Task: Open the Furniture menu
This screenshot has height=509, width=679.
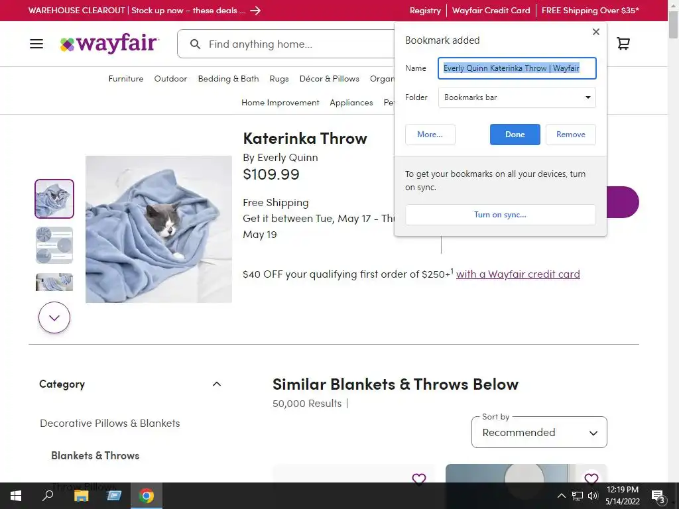Action: click(126, 79)
